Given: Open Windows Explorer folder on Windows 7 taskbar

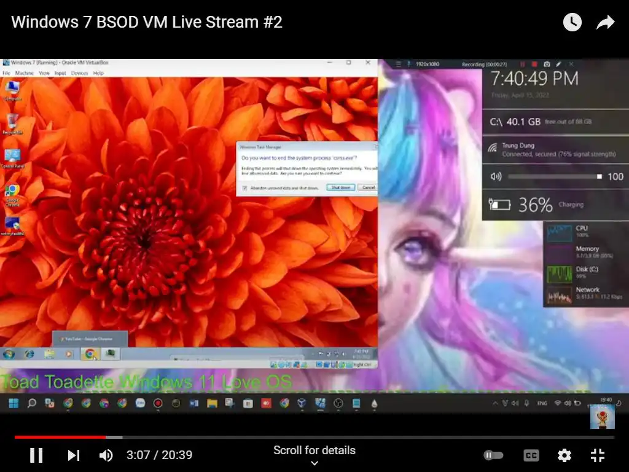Looking at the screenshot, I should (x=49, y=354).
